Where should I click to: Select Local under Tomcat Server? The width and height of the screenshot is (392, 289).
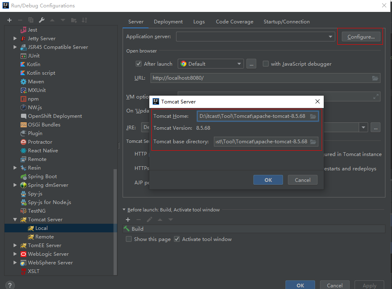point(61,228)
